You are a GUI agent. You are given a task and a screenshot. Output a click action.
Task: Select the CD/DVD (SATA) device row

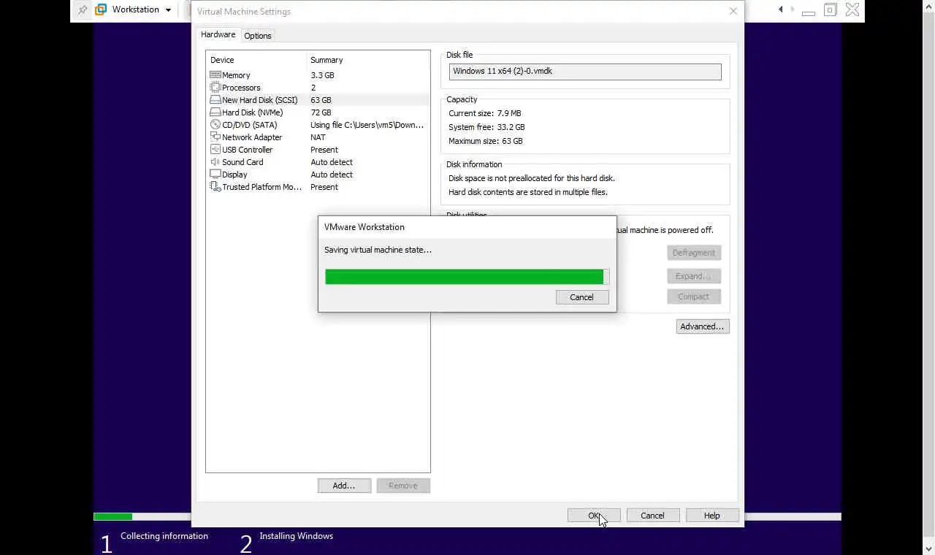[x=318, y=125]
